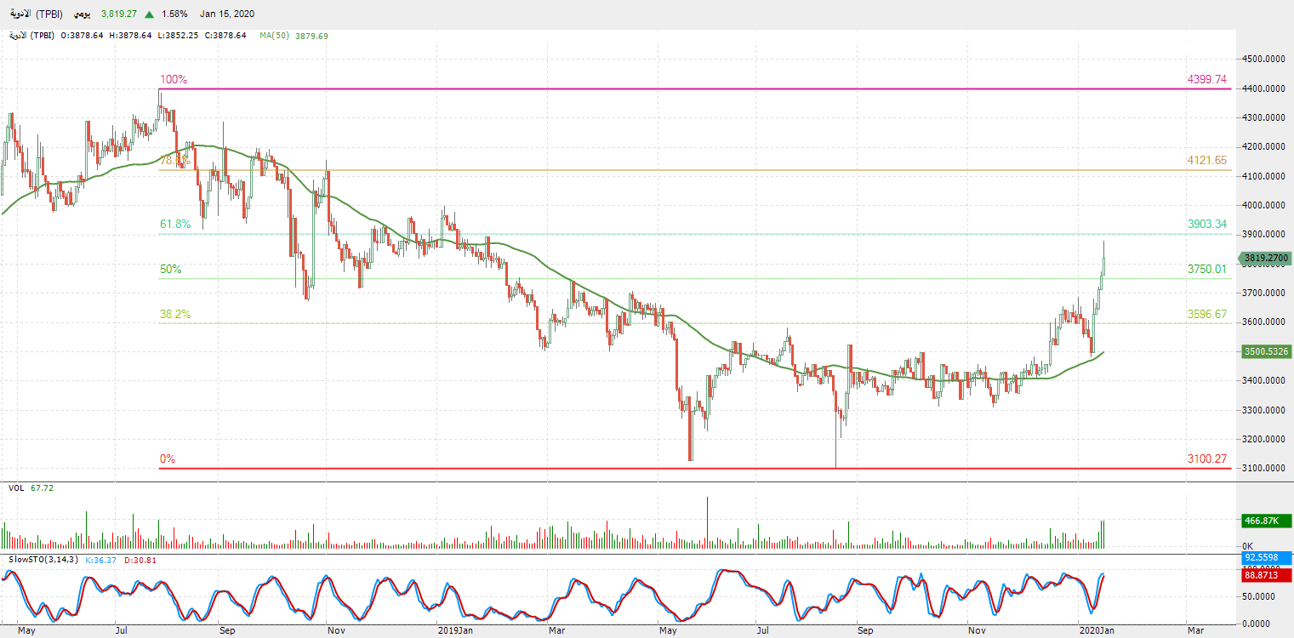
Task: Select the "4121.65" retracement price label
Action: pyautogui.click(x=1207, y=161)
